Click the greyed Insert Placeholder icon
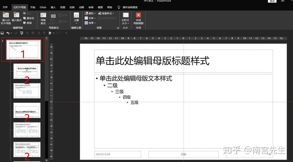 53,16
